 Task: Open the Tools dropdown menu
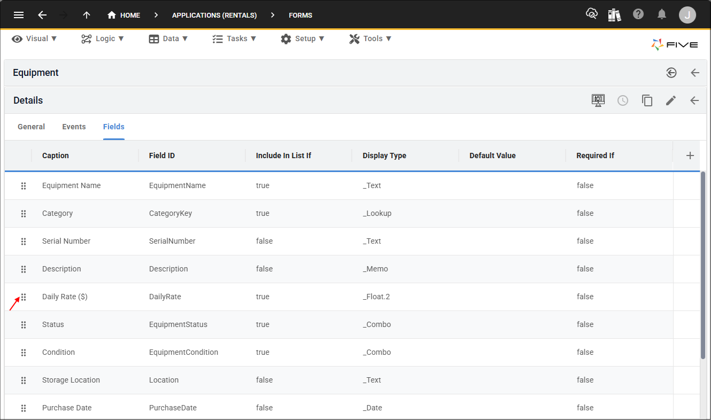click(x=370, y=38)
